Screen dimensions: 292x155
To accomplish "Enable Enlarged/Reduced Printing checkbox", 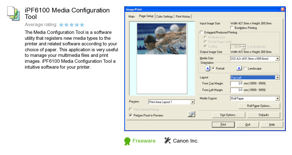I will [x=201, y=32].
